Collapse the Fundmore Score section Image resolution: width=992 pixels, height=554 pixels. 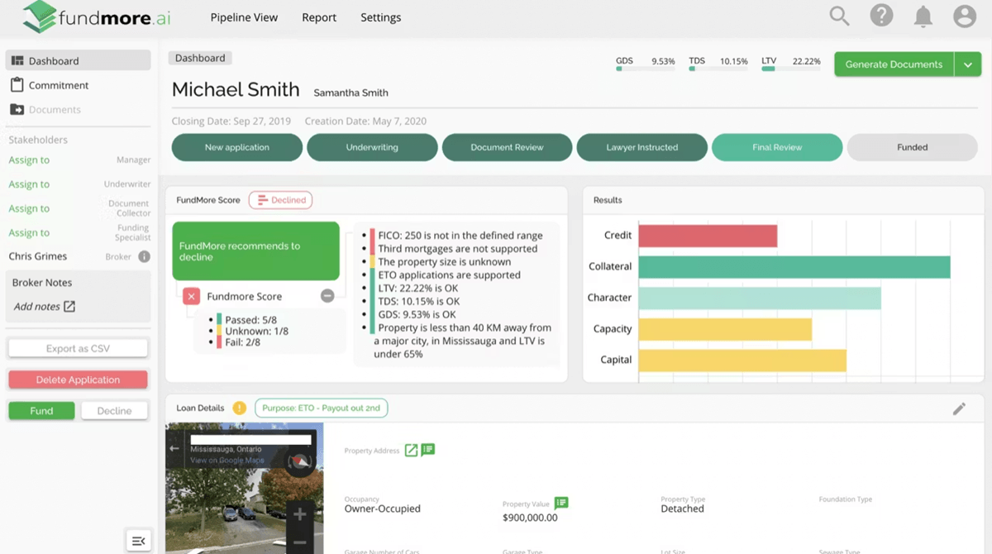coord(328,295)
